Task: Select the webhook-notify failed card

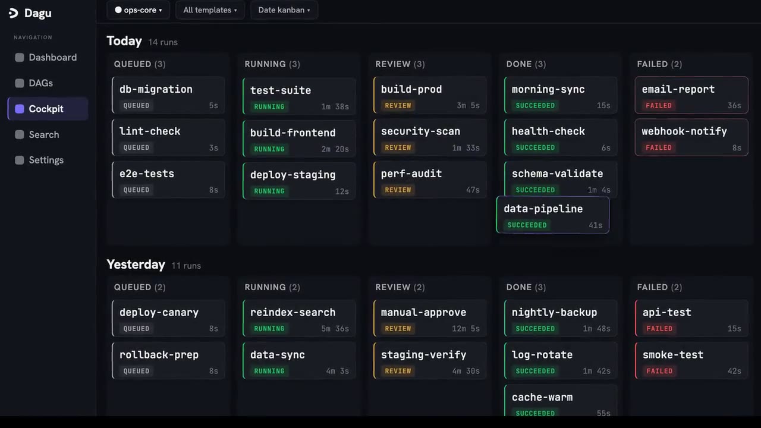Action: [691, 137]
